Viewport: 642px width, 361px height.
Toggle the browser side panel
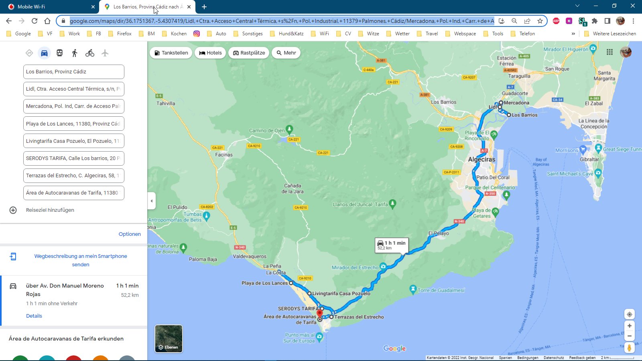(607, 21)
